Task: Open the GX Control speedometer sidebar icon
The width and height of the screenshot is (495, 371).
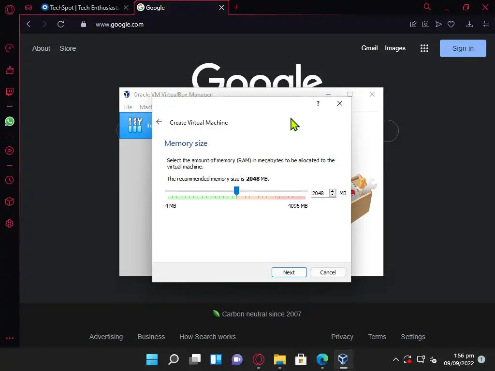Action: (x=10, y=48)
